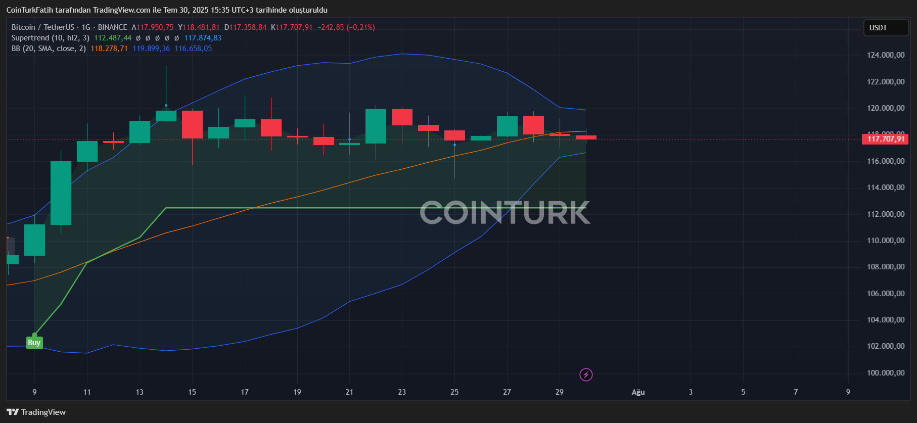The width and height of the screenshot is (917, 423).
Task: Click the TradingView logo
Action: [13, 412]
